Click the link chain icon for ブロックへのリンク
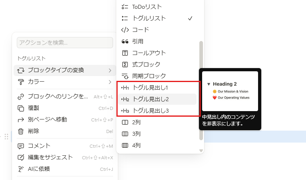The height and width of the screenshot is (180, 306). (x=21, y=96)
